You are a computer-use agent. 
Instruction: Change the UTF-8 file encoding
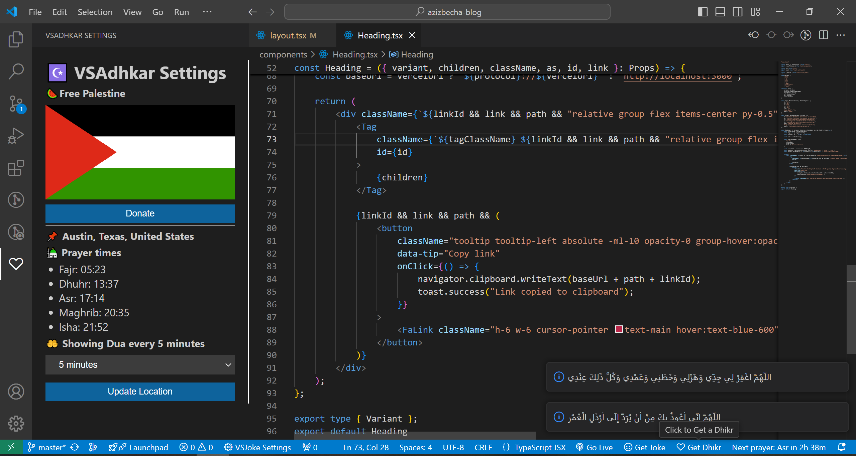453,447
